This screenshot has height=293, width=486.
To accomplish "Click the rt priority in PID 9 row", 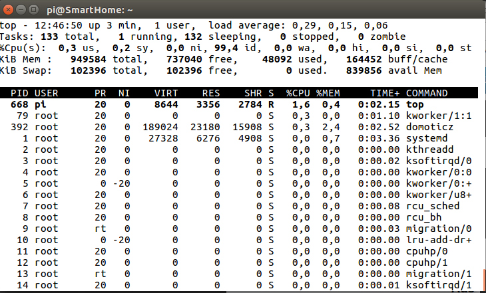I will pyautogui.click(x=100, y=229).
